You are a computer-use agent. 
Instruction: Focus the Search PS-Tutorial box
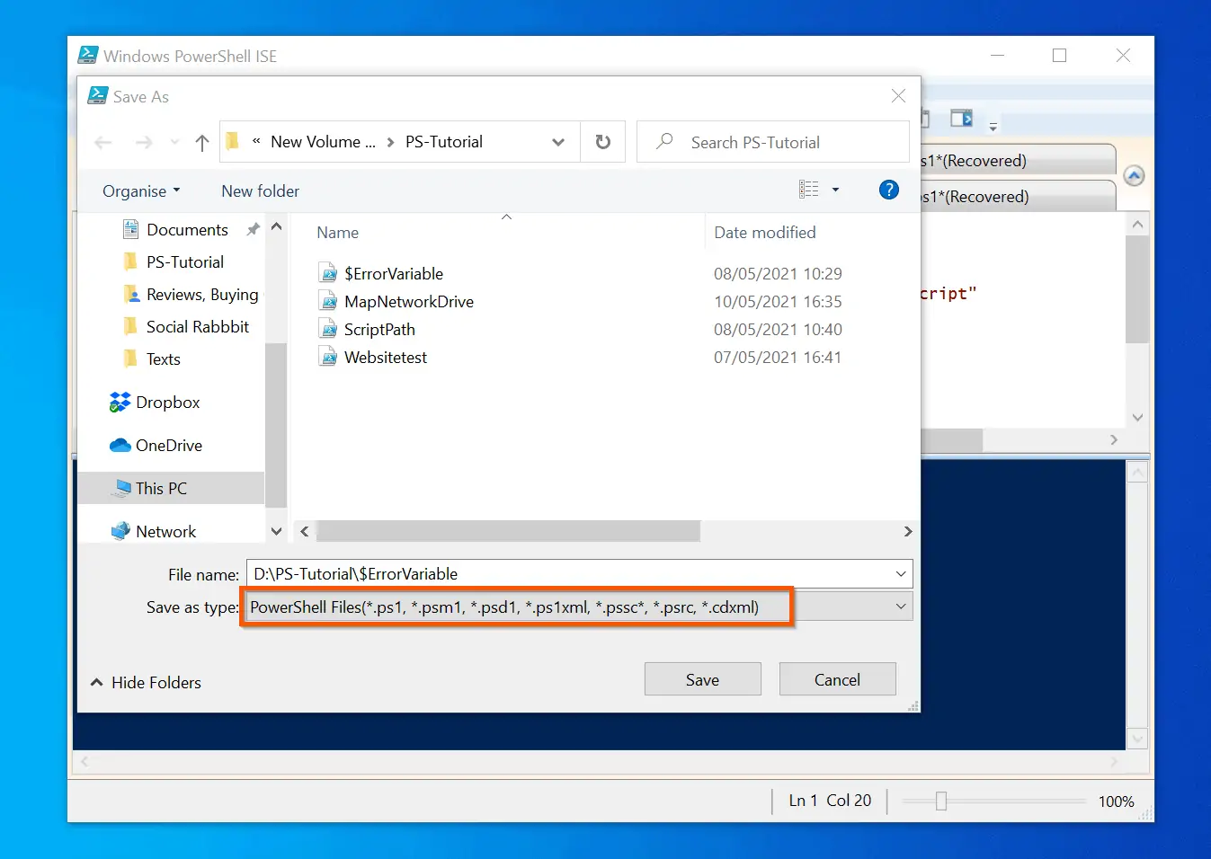(773, 142)
